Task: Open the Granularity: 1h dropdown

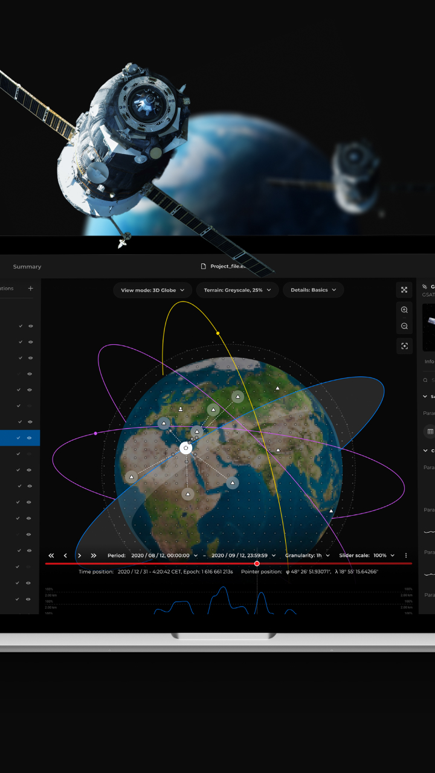Action: point(308,556)
